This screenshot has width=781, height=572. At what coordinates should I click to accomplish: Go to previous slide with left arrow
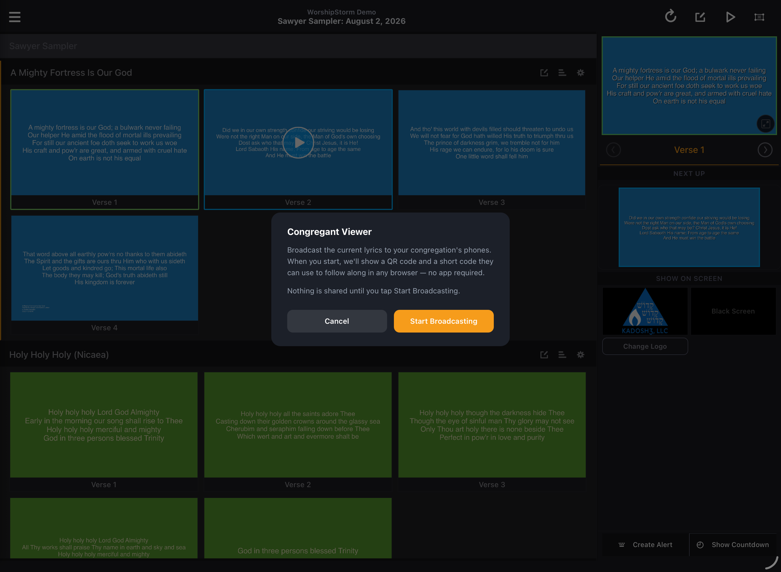[613, 150]
